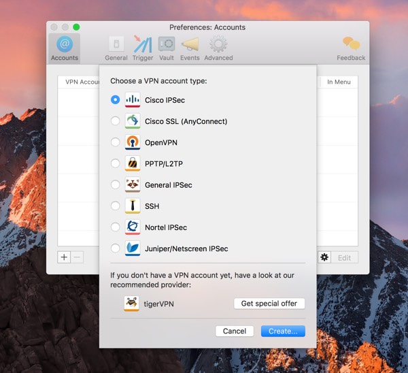Click the Nortel IPSec label text
Screen dimensions: 408x373
pos(166,227)
